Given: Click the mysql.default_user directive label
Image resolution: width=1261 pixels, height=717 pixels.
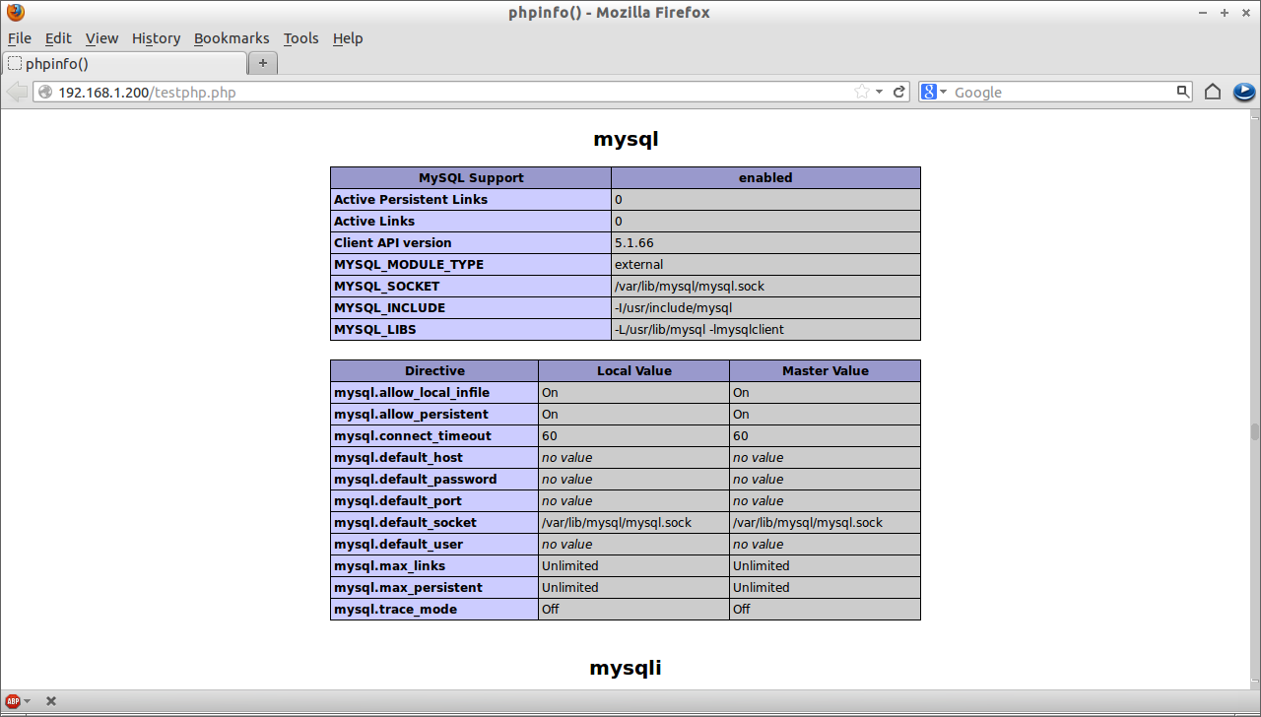Looking at the screenshot, I should (398, 545).
